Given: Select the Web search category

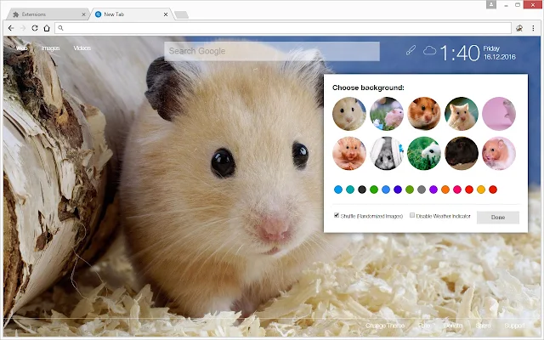Looking at the screenshot, I should tap(21, 48).
